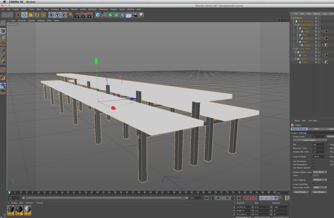334x218 pixels.
Task: Open the File menu
Action: coord(3,10)
